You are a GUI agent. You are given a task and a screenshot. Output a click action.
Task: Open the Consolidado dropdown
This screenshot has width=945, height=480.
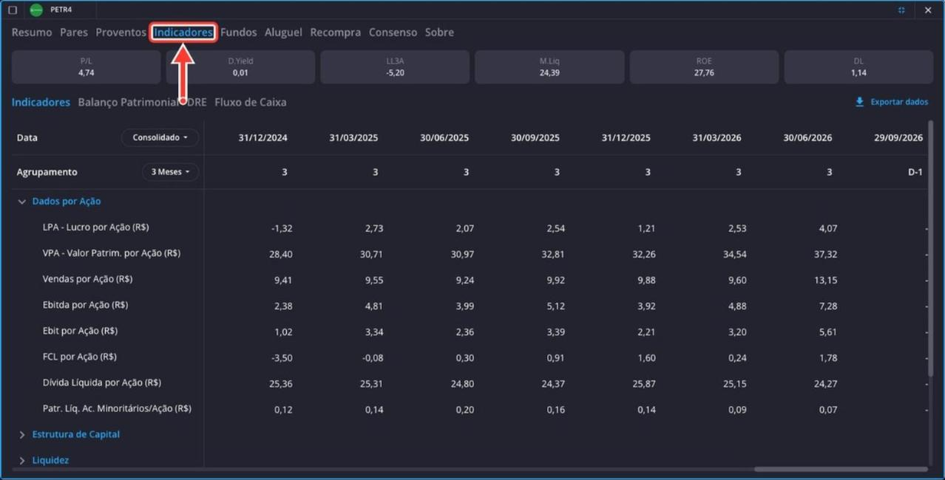pyautogui.click(x=160, y=137)
